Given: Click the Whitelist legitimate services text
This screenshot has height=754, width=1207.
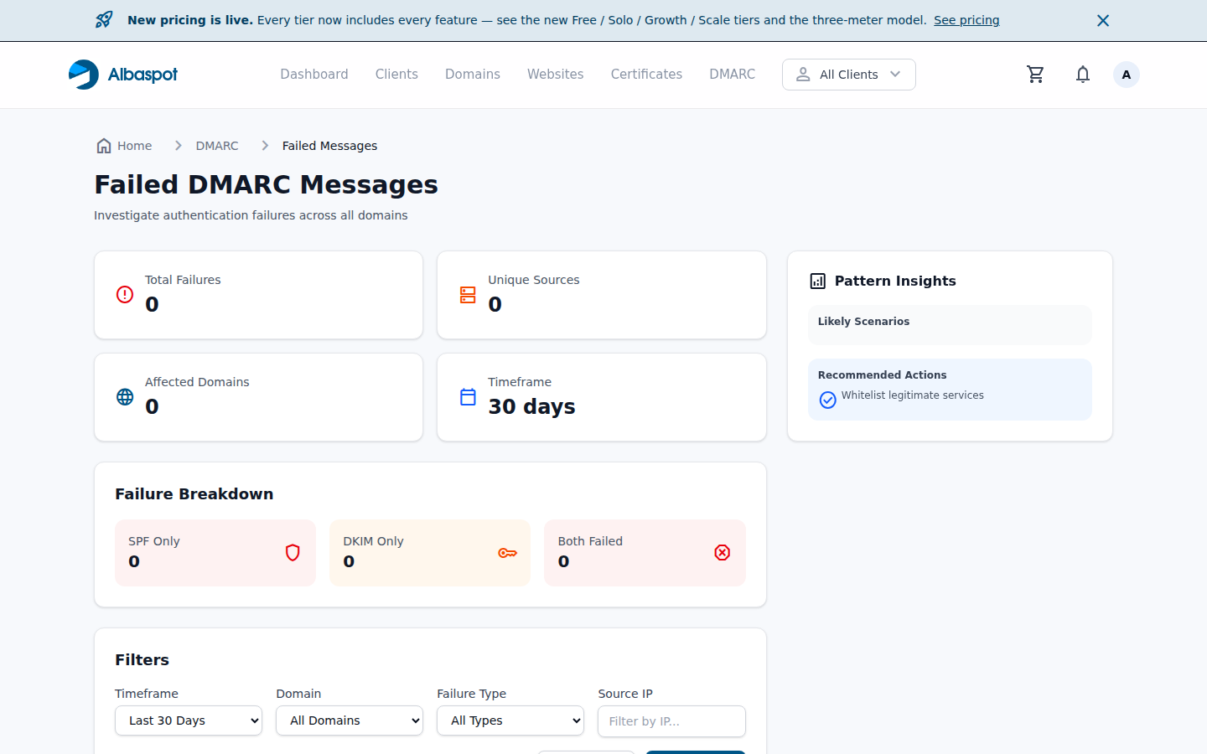Looking at the screenshot, I should [913, 395].
